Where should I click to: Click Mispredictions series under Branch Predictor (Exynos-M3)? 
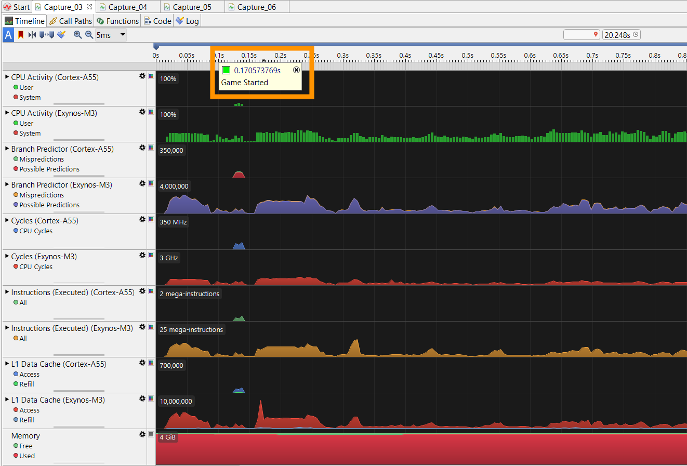(38, 195)
